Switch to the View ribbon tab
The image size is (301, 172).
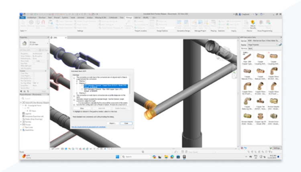[x=122, y=18]
